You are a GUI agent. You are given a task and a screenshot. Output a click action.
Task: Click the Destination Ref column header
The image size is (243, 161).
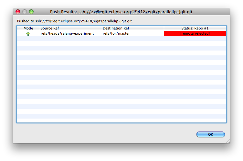133,28
